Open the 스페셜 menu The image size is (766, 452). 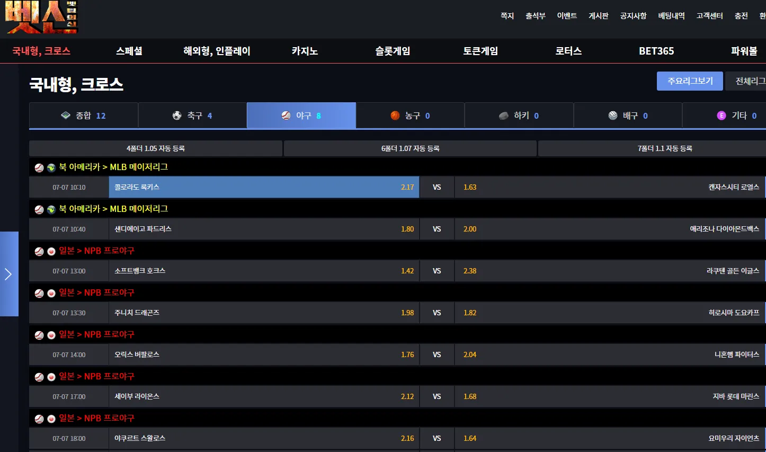(x=129, y=51)
